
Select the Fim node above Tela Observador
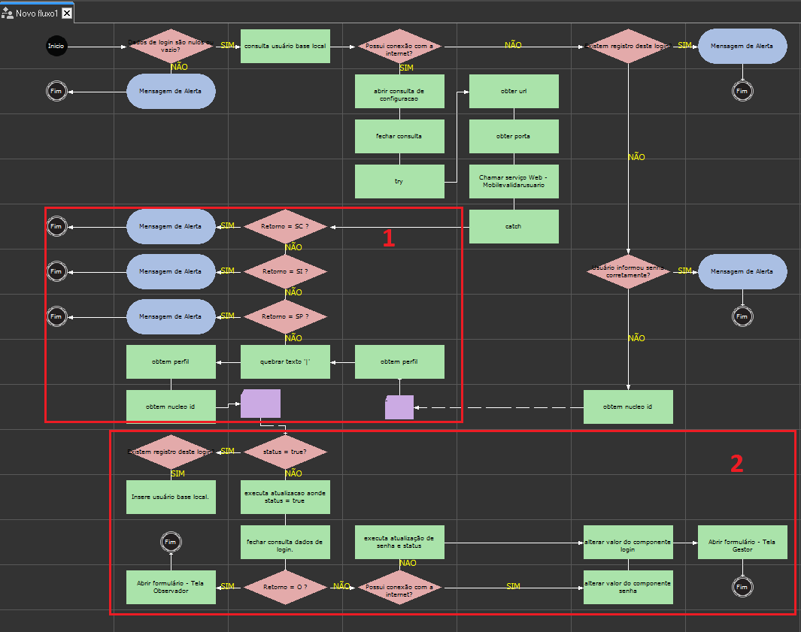click(171, 542)
